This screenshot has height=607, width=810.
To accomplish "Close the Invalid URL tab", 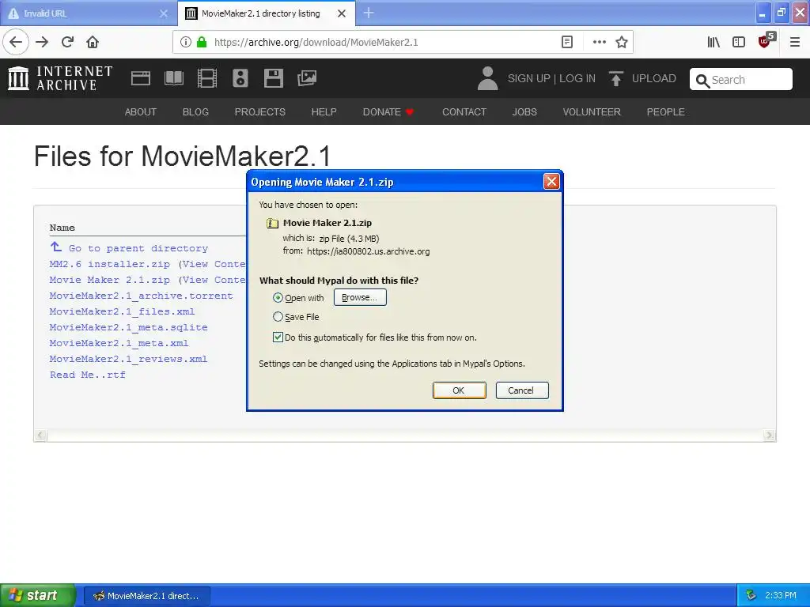I will [163, 13].
